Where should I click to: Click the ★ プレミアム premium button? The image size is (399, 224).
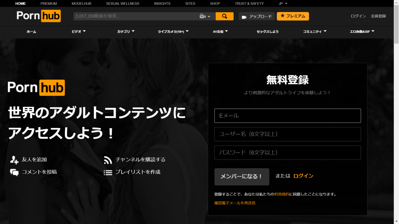(293, 16)
